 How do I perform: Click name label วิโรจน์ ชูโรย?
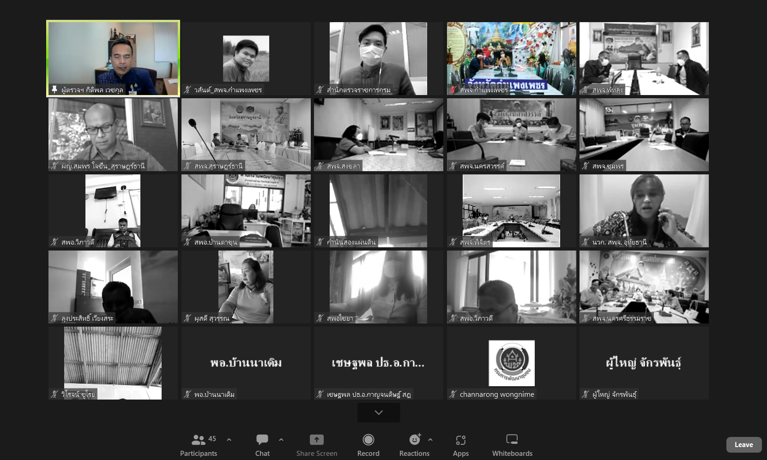[x=78, y=394]
